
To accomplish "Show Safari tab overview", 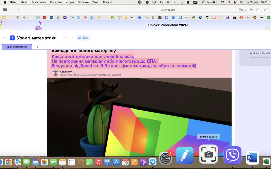I will (x=265, y=10).
